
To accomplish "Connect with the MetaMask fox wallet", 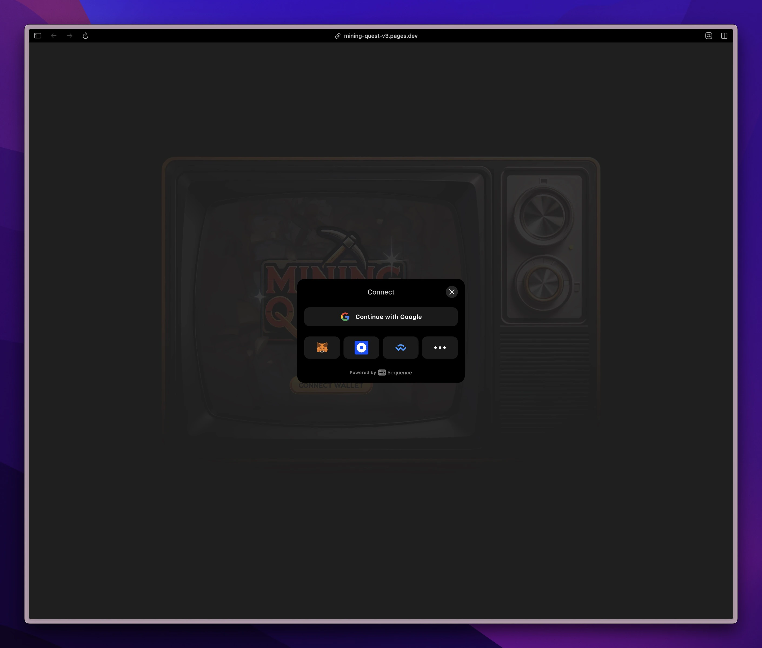I will pyautogui.click(x=322, y=347).
